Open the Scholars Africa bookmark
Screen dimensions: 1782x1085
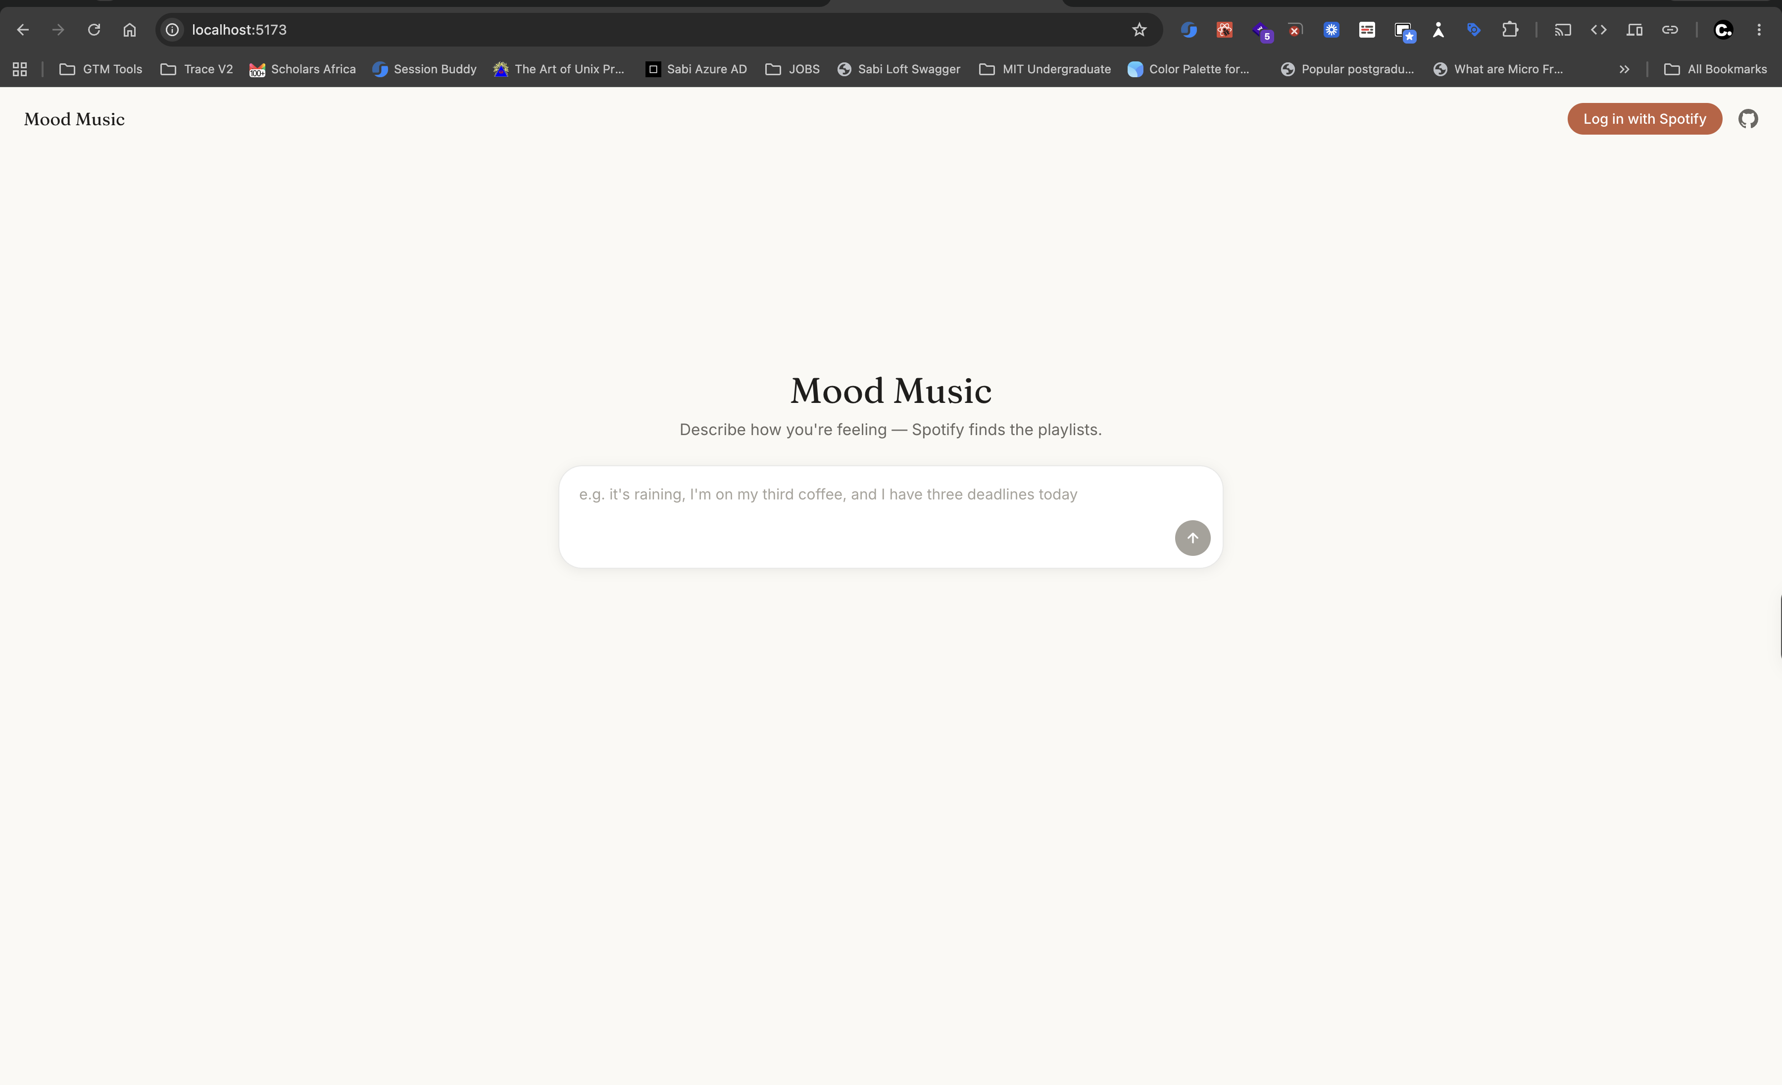coord(302,69)
